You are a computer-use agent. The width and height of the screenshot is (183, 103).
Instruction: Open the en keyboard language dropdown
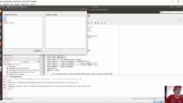pyautogui.click(x=172, y=7)
